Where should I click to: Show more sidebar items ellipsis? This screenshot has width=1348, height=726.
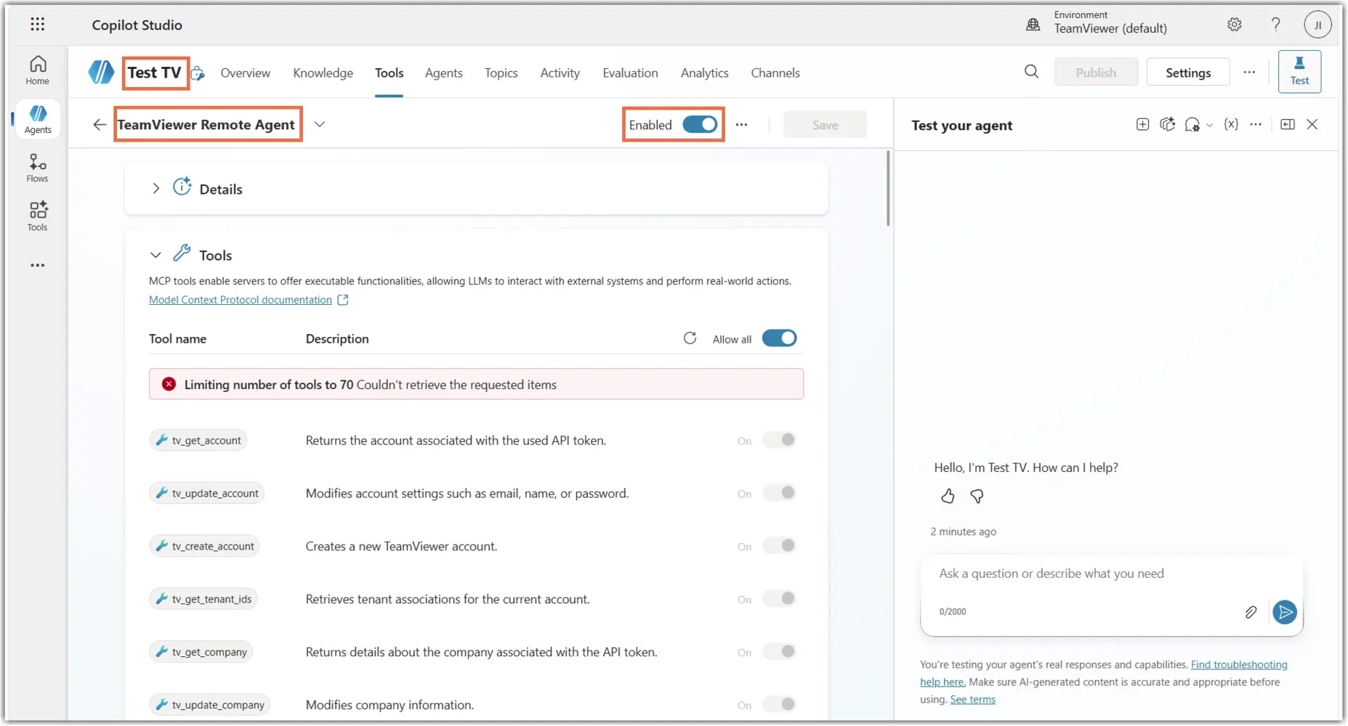(x=38, y=266)
